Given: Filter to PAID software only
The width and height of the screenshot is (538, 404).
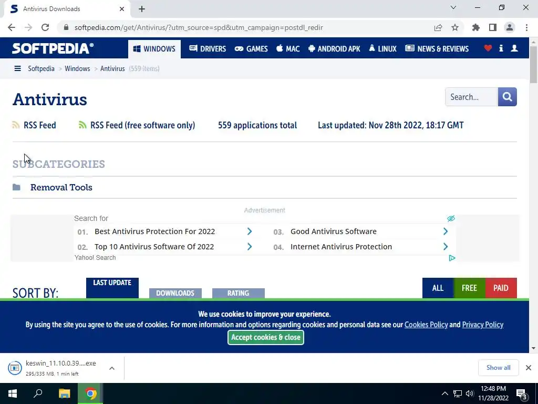Looking at the screenshot, I should 501,288.
